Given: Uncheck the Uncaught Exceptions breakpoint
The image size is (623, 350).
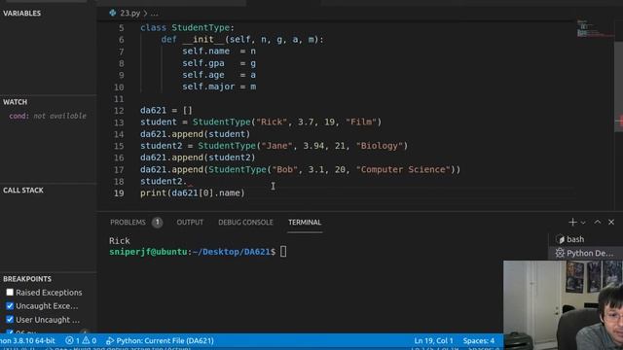Looking at the screenshot, I should 10,306.
